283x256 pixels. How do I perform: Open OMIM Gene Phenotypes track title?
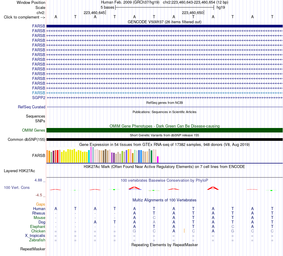click(164, 126)
